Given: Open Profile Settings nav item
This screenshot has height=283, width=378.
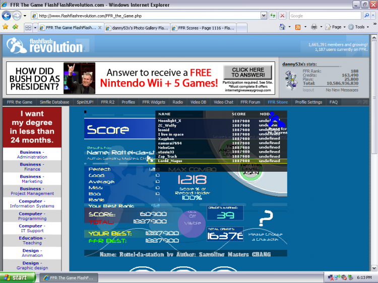Looking at the screenshot, I should click(308, 102).
